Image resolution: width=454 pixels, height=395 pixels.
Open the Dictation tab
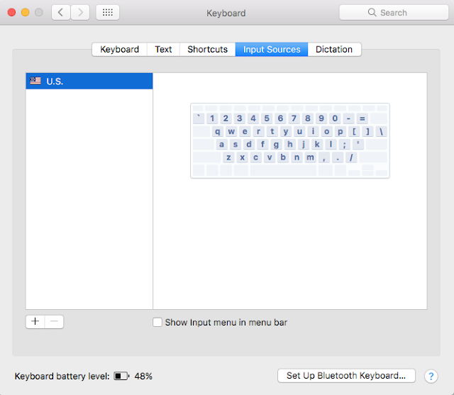[x=334, y=49]
